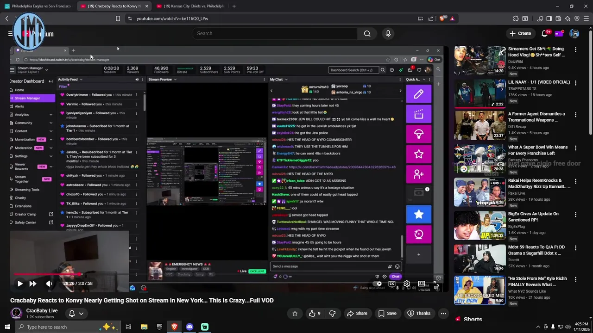Send Thanks to the creator
Image resolution: width=593 pixels, height=333 pixels.
[x=419, y=313]
